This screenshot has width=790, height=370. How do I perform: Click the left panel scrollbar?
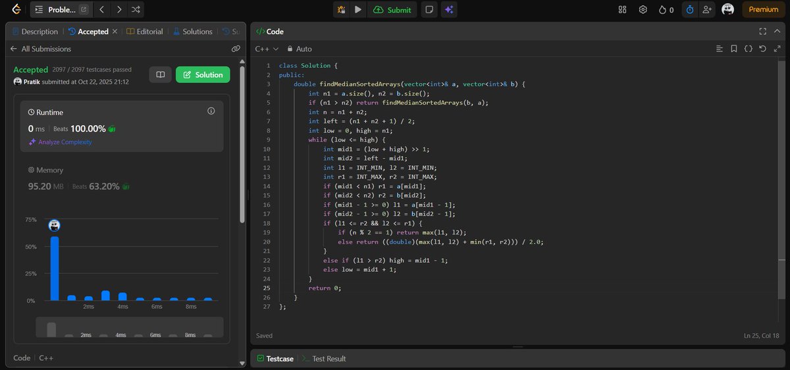(242, 143)
